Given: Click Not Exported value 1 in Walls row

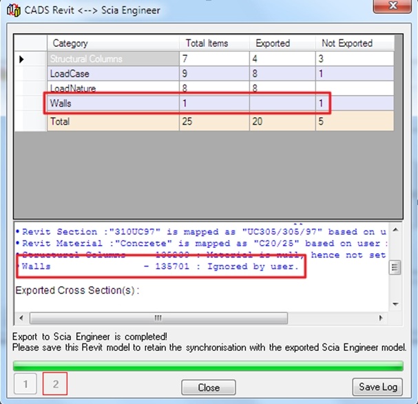Looking at the screenshot, I should click(355, 103).
